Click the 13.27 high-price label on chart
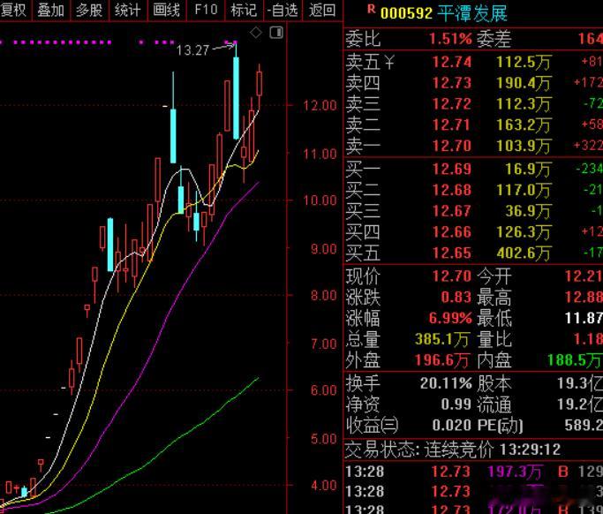The height and width of the screenshot is (514, 603). [192, 50]
